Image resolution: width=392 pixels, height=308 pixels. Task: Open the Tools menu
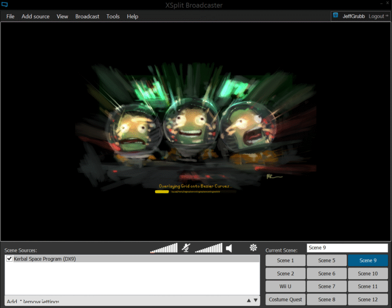pos(113,16)
